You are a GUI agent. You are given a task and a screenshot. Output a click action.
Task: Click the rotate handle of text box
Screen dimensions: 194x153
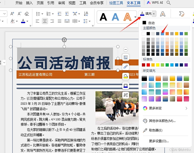(64, 40)
